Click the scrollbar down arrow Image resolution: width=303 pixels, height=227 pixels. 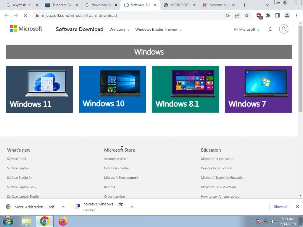click(300, 196)
